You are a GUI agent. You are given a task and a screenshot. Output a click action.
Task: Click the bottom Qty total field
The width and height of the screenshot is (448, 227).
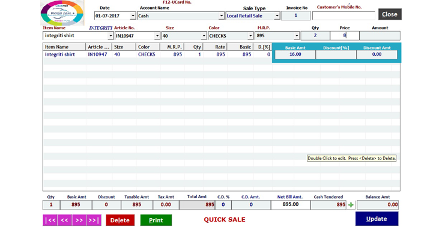click(x=51, y=204)
